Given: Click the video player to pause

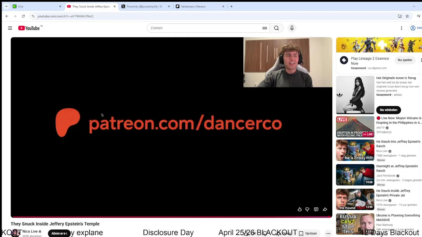Looking at the screenshot, I should point(171,127).
